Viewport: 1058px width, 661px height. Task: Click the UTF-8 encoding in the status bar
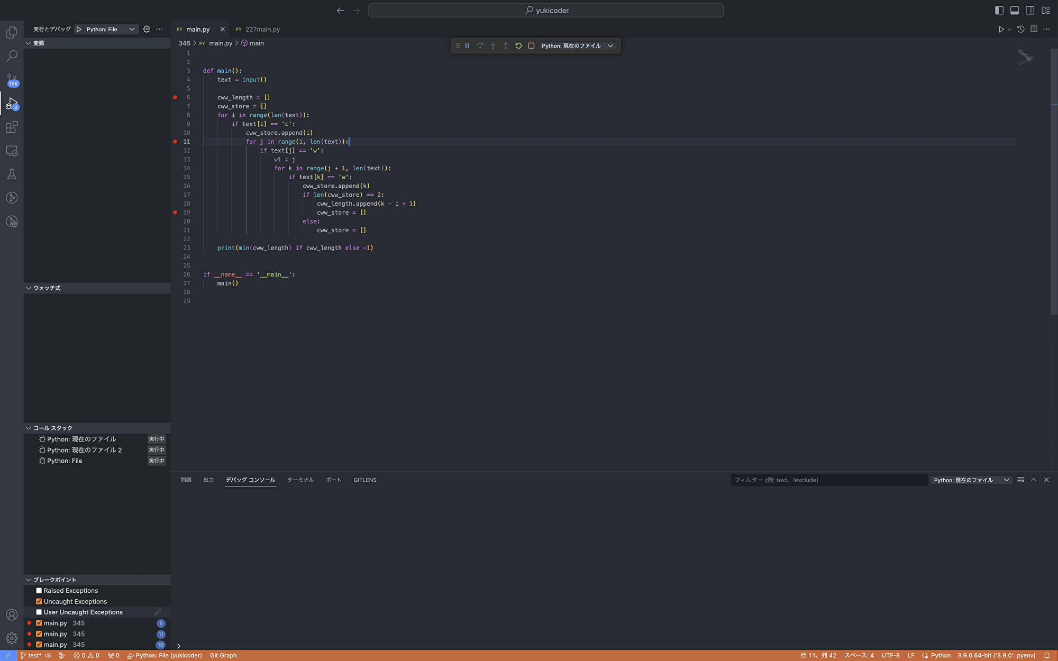pos(891,655)
